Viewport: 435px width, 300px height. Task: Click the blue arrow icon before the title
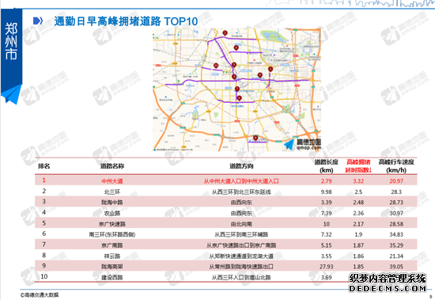click(x=37, y=21)
